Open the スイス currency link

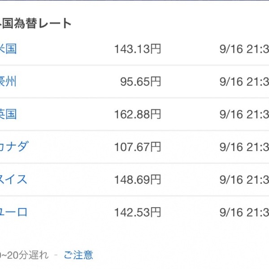coord(13,180)
